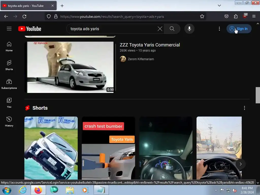Screen dimensions: 260x195
Task: Click Sign in button
Action: pyautogui.click(x=239, y=29)
